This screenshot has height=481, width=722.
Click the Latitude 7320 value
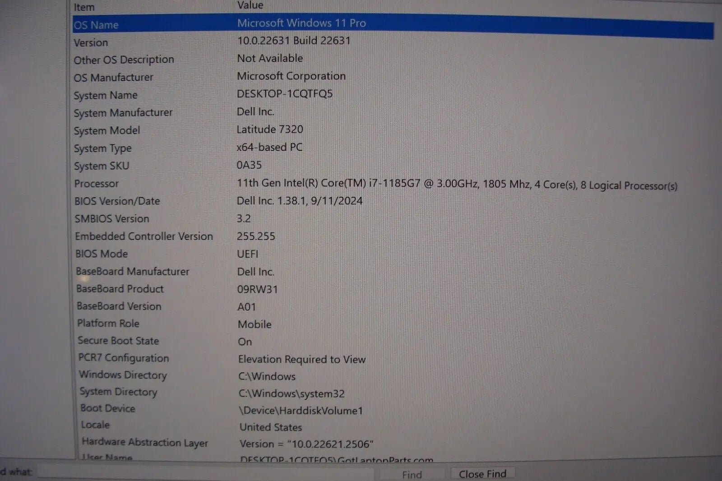click(x=270, y=129)
